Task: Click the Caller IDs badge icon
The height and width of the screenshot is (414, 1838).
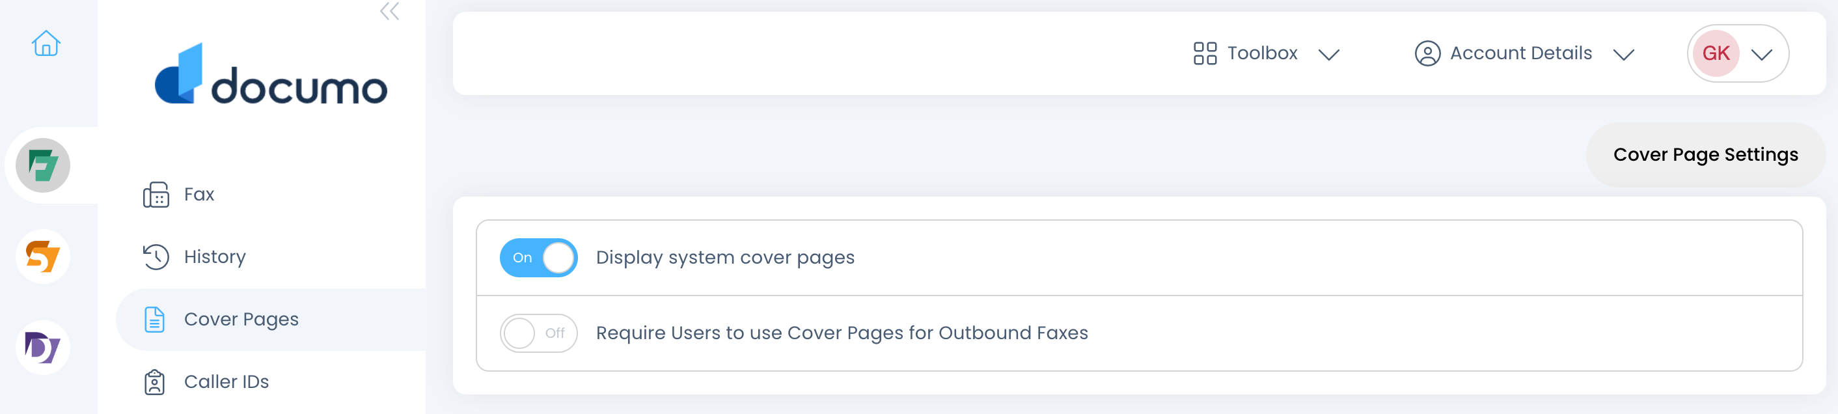Action: click(155, 383)
